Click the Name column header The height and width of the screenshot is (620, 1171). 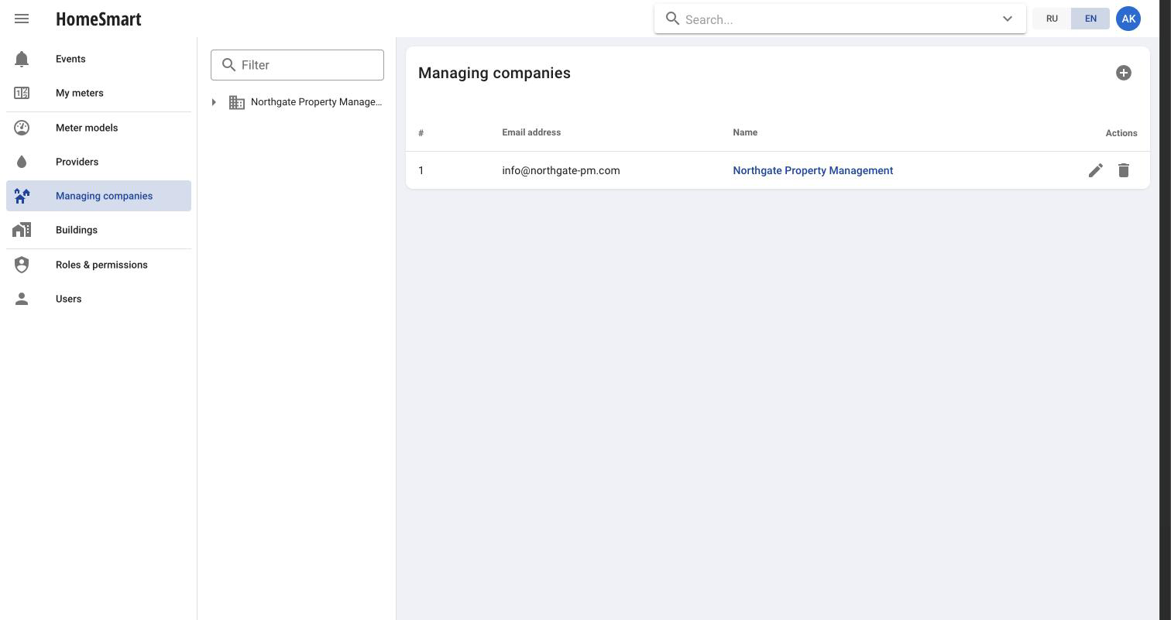coord(745,132)
